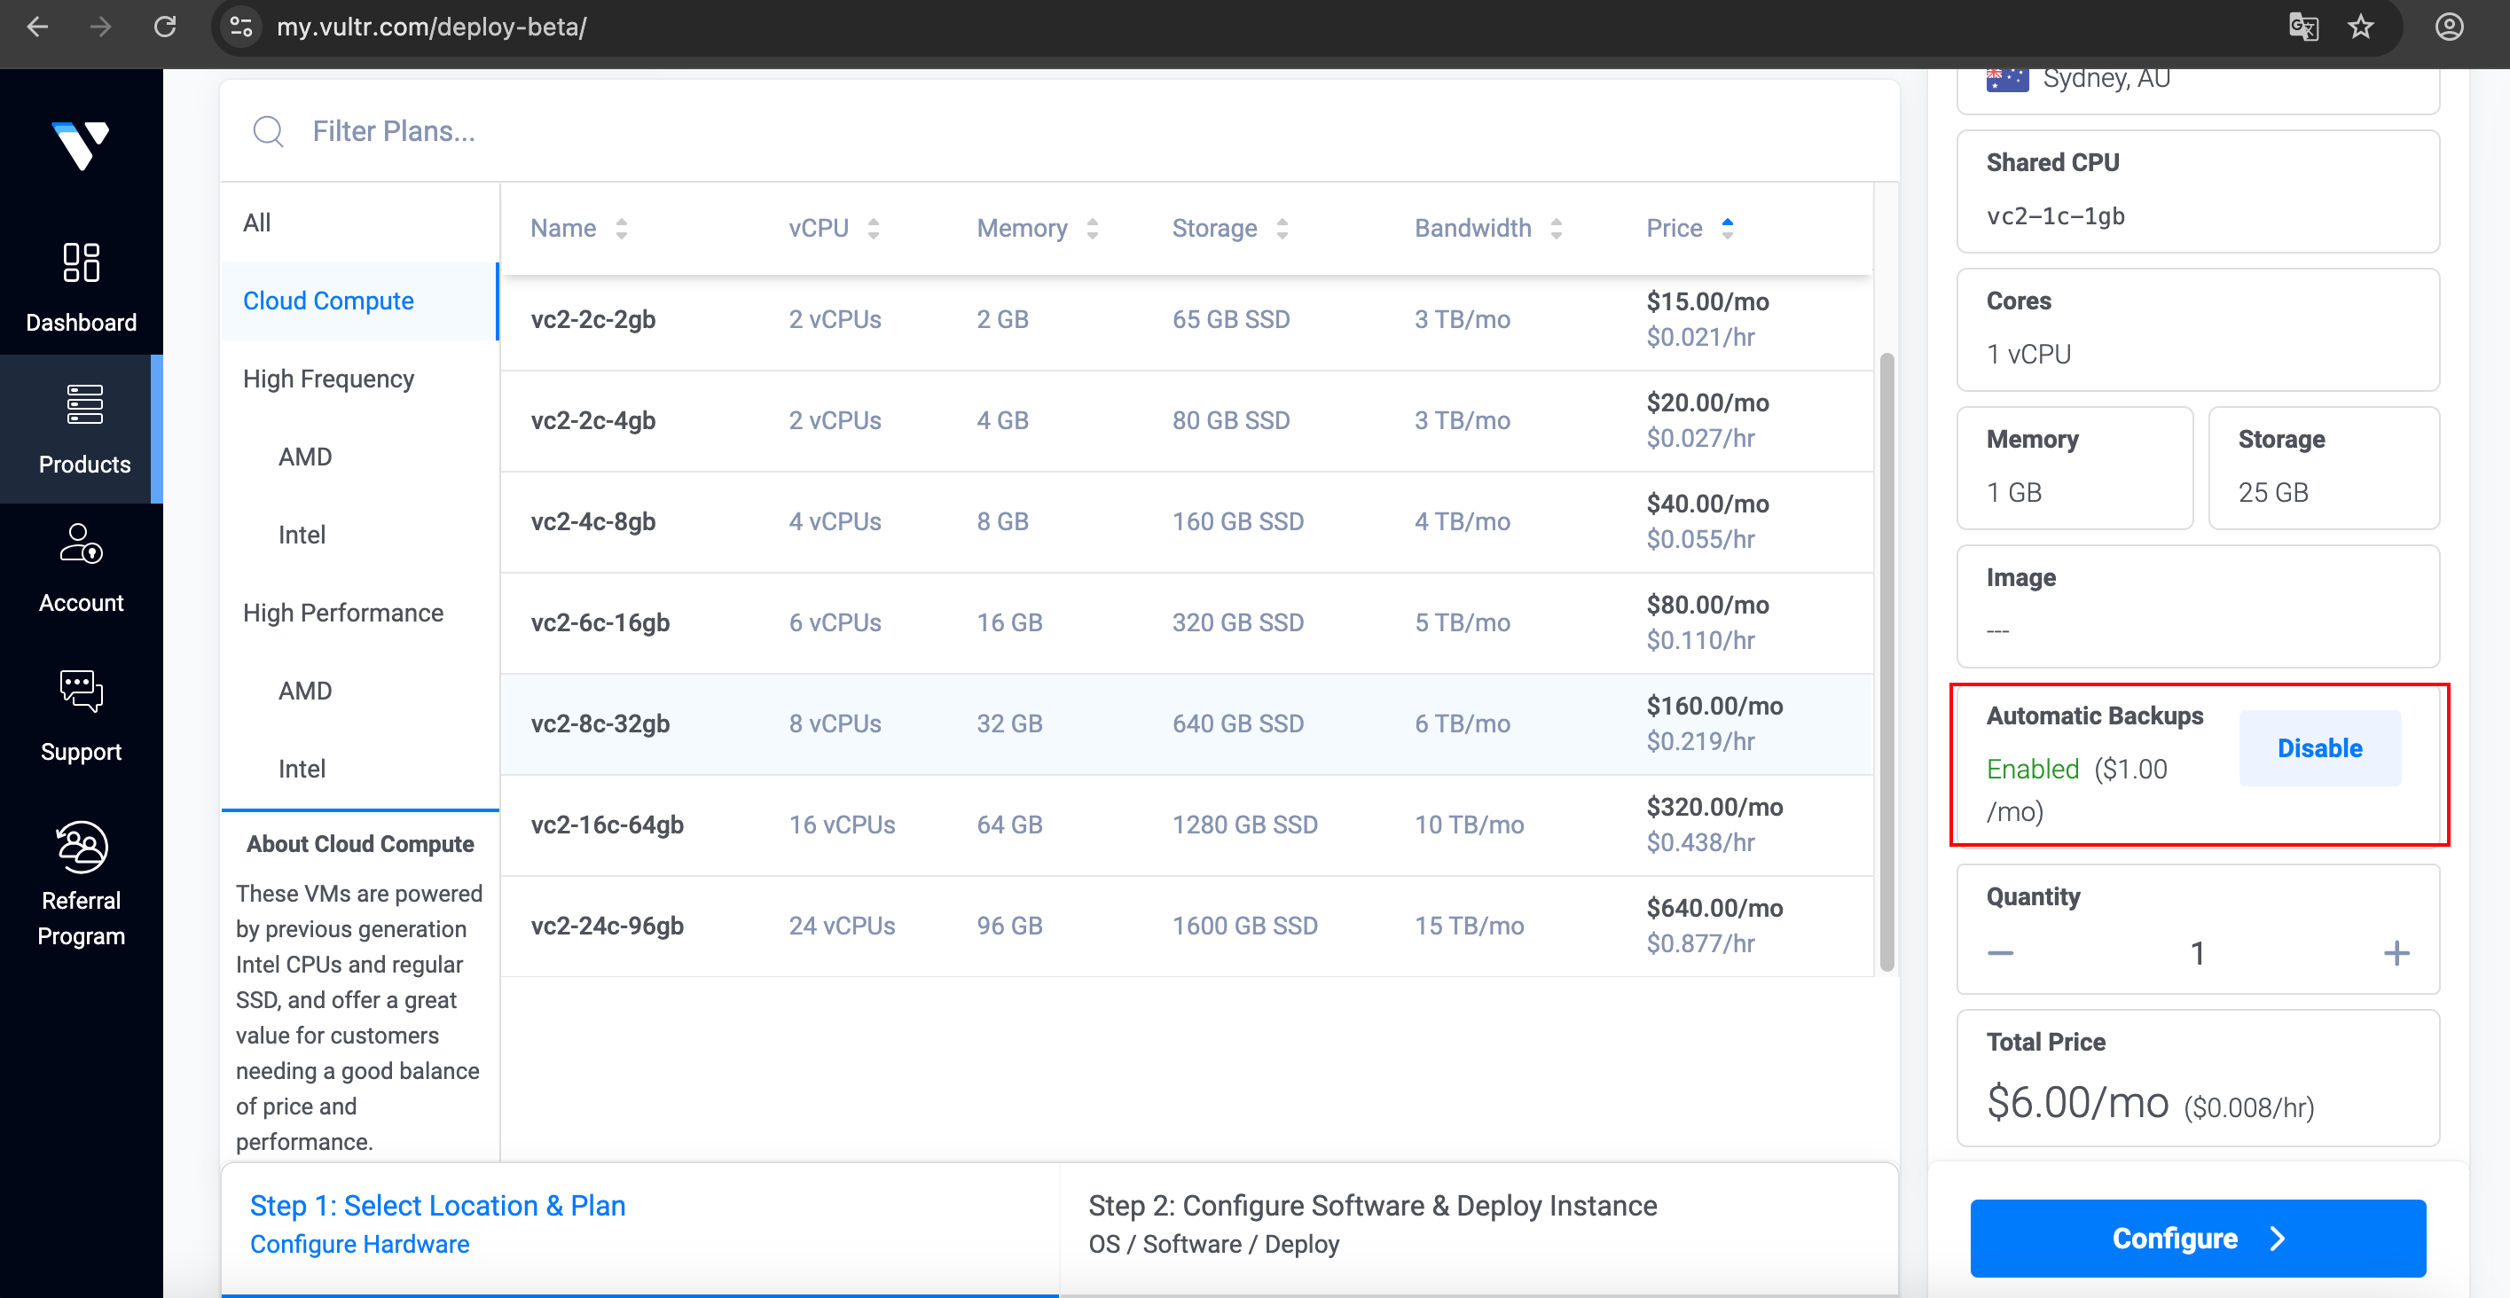This screenshot has height=1298, width=2510.
Task: Bookmark page with star icon
Action: (x=2360, y=27)
